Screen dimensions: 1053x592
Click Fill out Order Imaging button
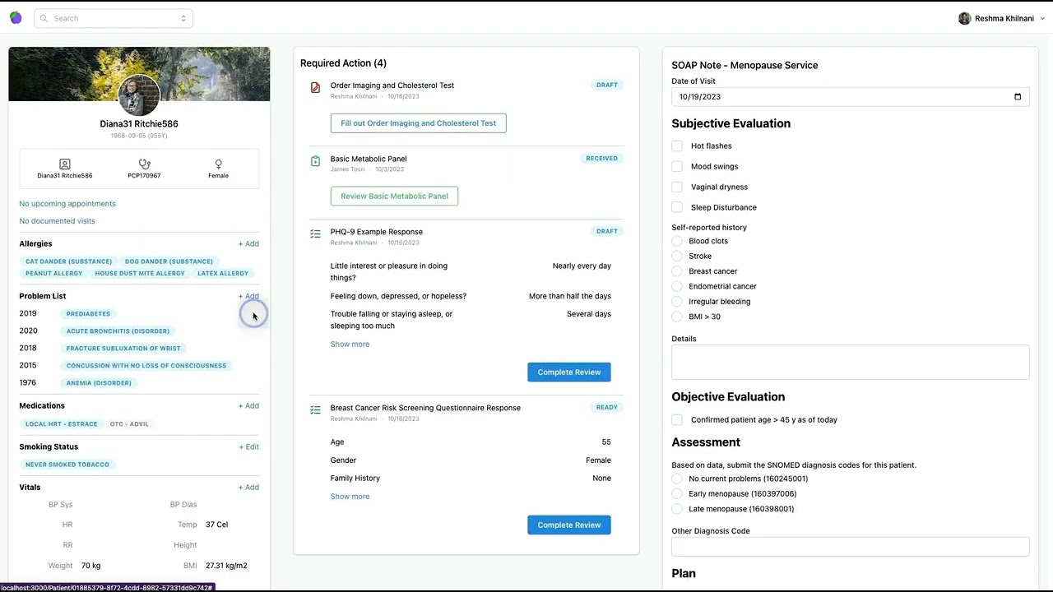[418, 123]
